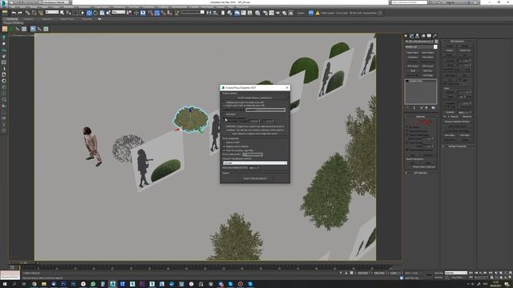This screenshot has height=288, width=513.
Task: Open the reference coordinate system dropdown
Action: coord(119,12)
